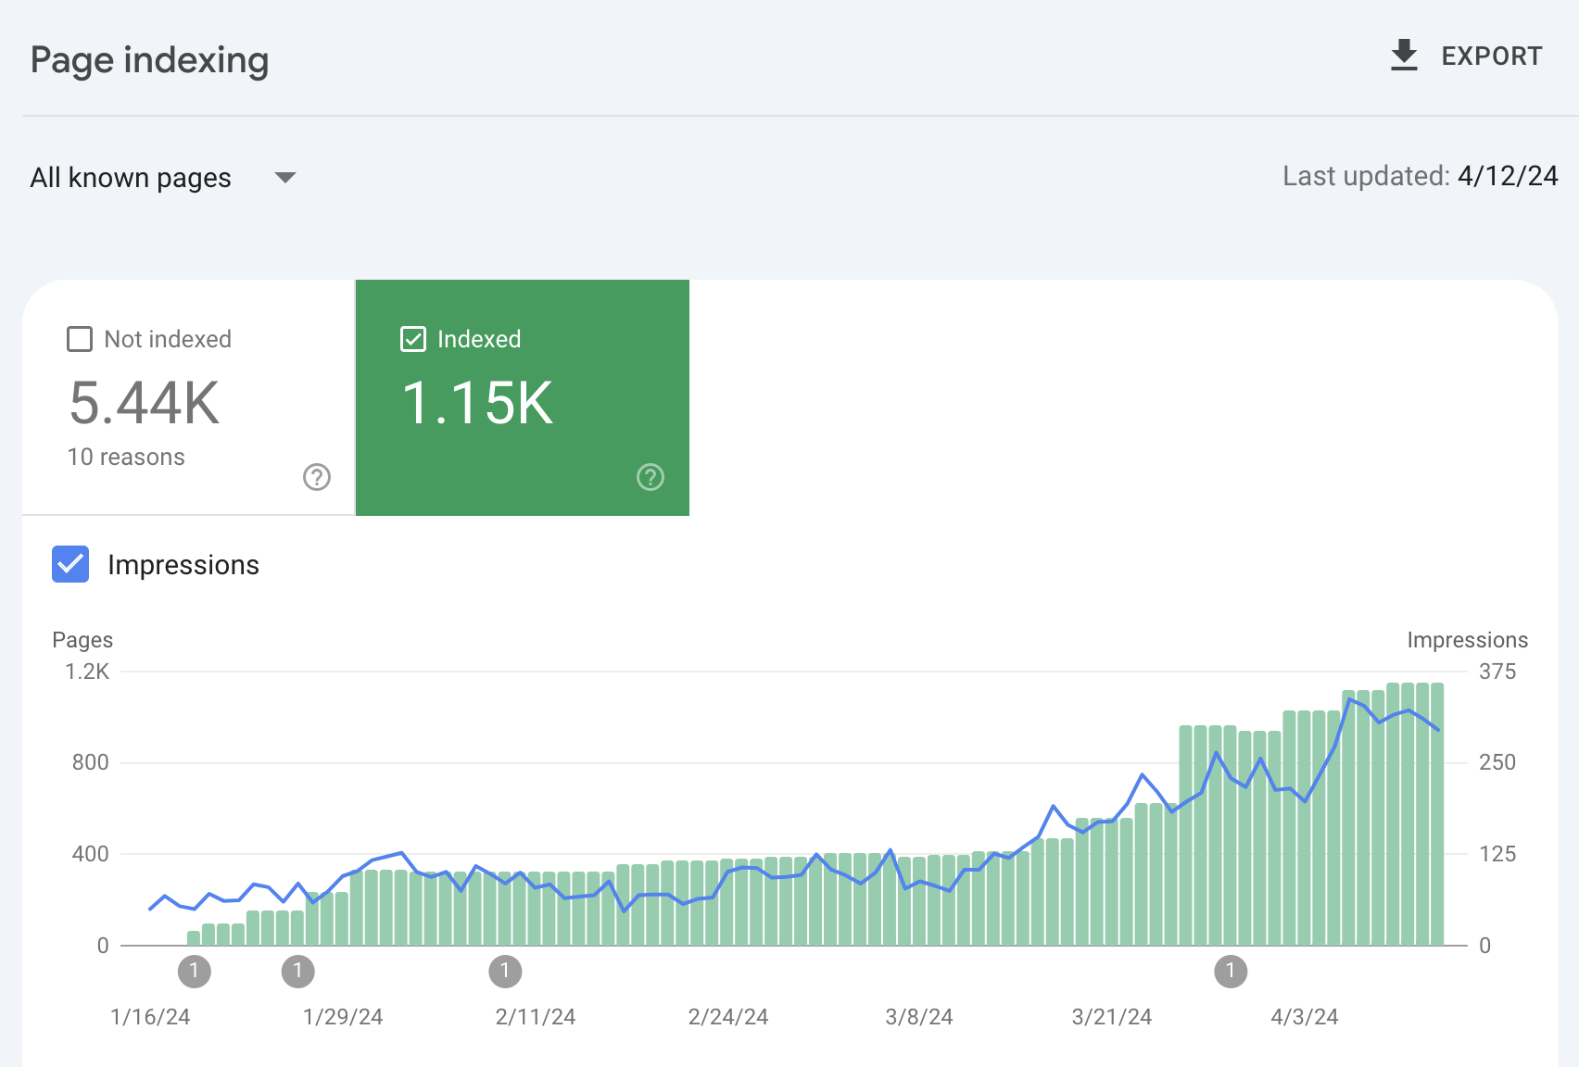Expand the All known pages dropdown arrow
1579x1067 pixels.
pyautogui.click(x=285, y=178)
